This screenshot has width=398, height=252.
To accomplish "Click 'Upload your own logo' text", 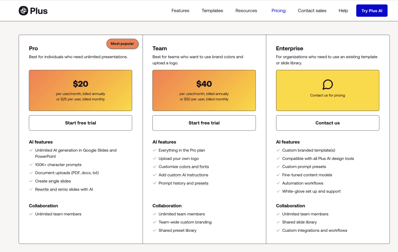I will [x=179, y=159].
